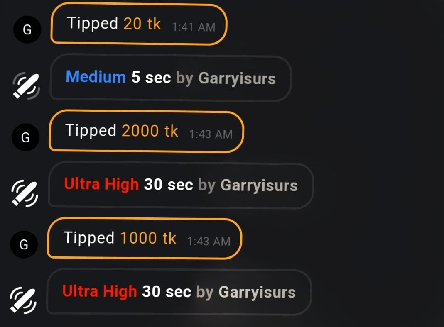Click the 1:41 AM timestamp
Image resolution: width=444 pixels, height=327 pixels.
(x=194, y=27)
